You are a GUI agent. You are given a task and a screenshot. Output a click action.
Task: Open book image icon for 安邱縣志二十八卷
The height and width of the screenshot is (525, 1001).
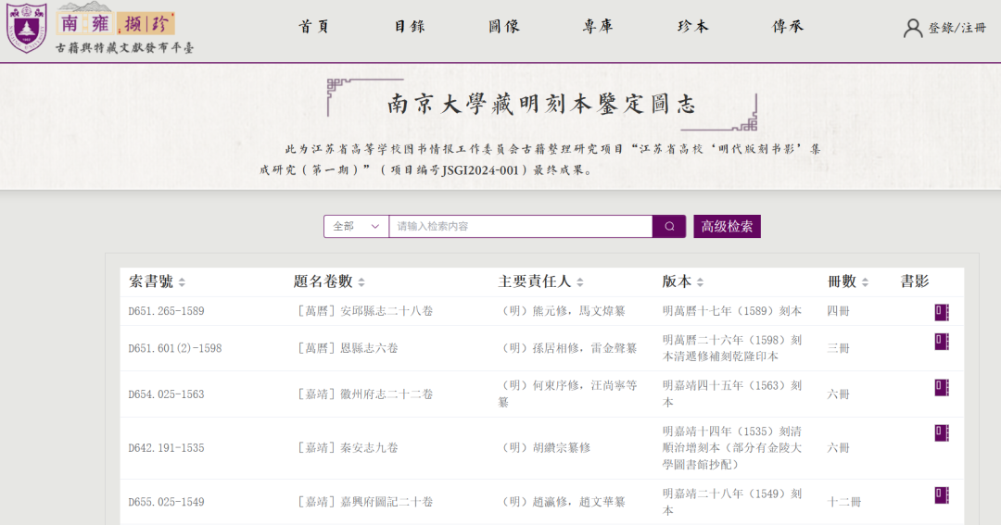click(x=942, y=312)
